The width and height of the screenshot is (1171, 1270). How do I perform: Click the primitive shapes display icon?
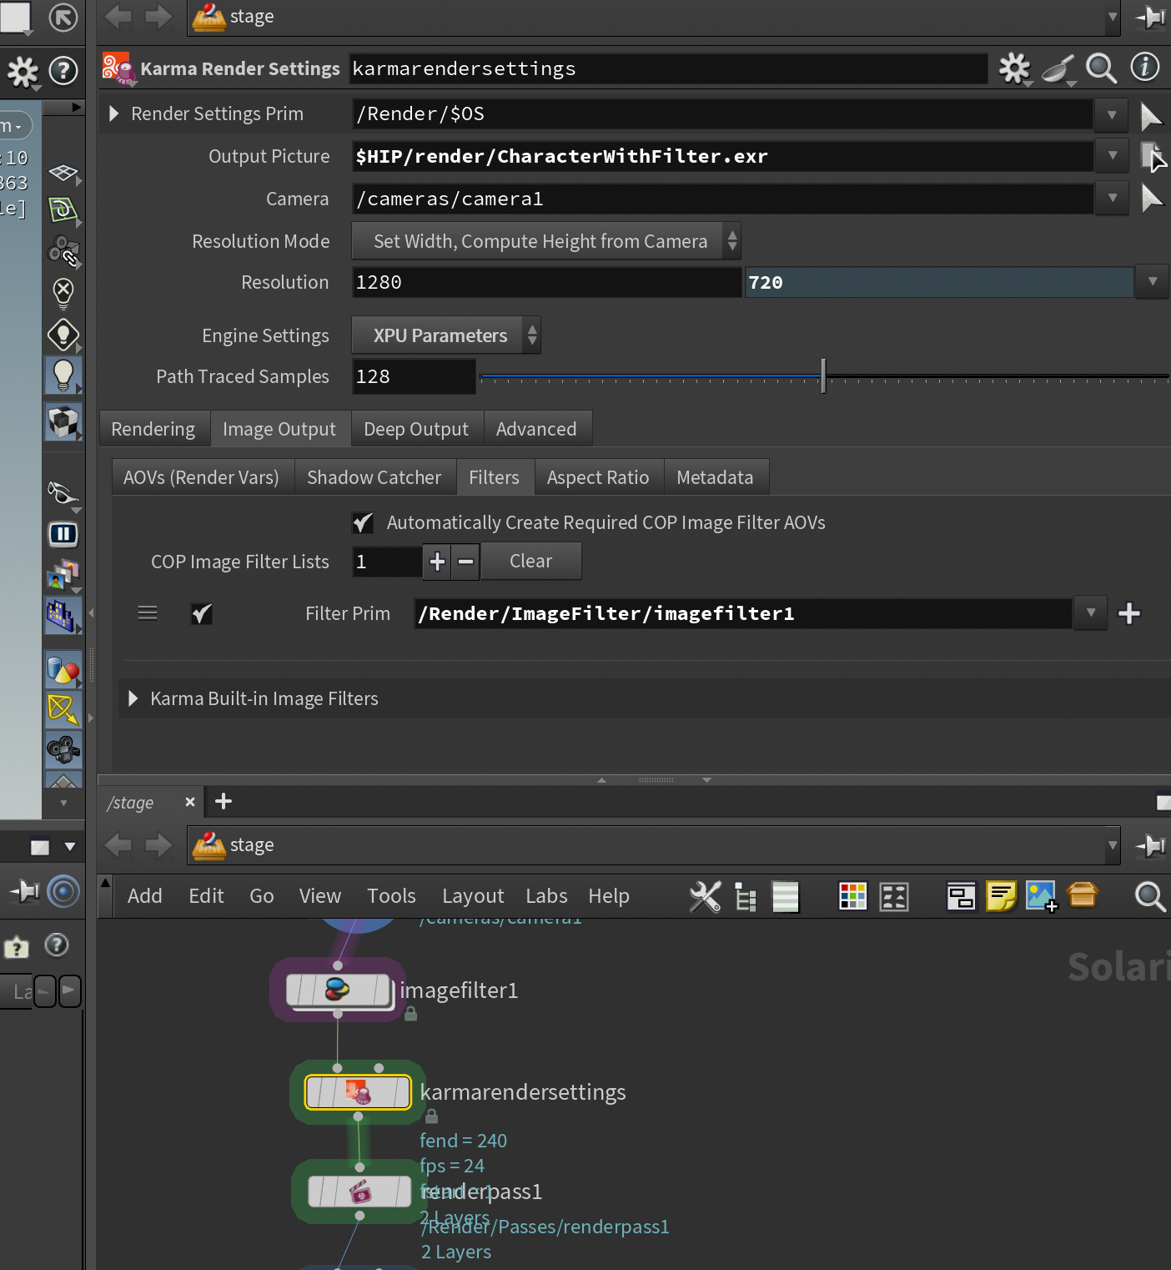pyautogui.click(x=63, y=670)
